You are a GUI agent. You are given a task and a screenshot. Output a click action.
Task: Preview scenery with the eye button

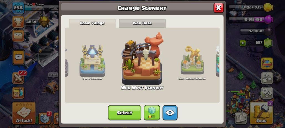point(170,113)
